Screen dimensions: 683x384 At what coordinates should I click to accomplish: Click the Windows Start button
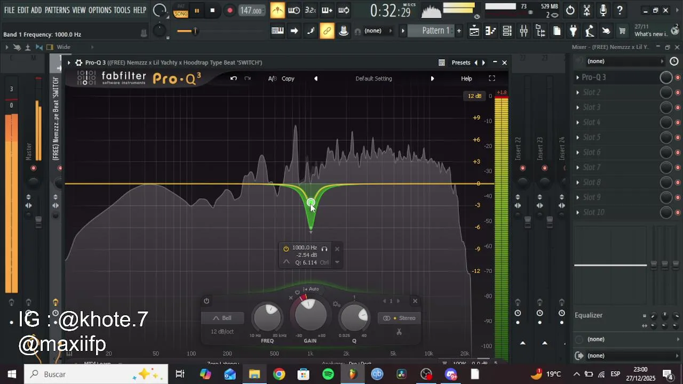[x=12, y=374]
